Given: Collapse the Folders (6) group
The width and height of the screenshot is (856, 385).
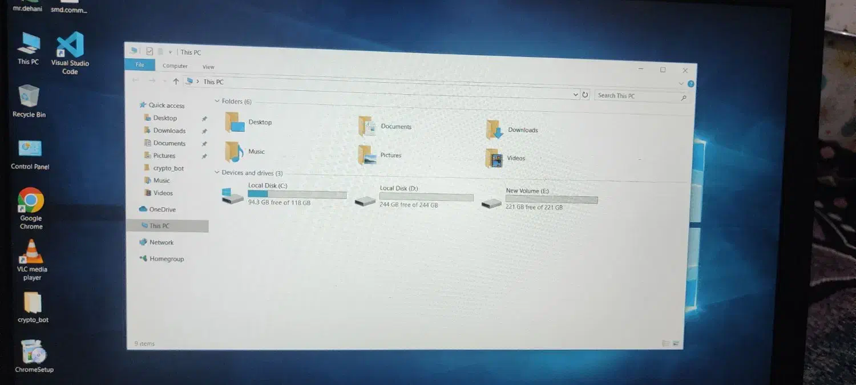Looking at the screenshot, I should [217, 101].
